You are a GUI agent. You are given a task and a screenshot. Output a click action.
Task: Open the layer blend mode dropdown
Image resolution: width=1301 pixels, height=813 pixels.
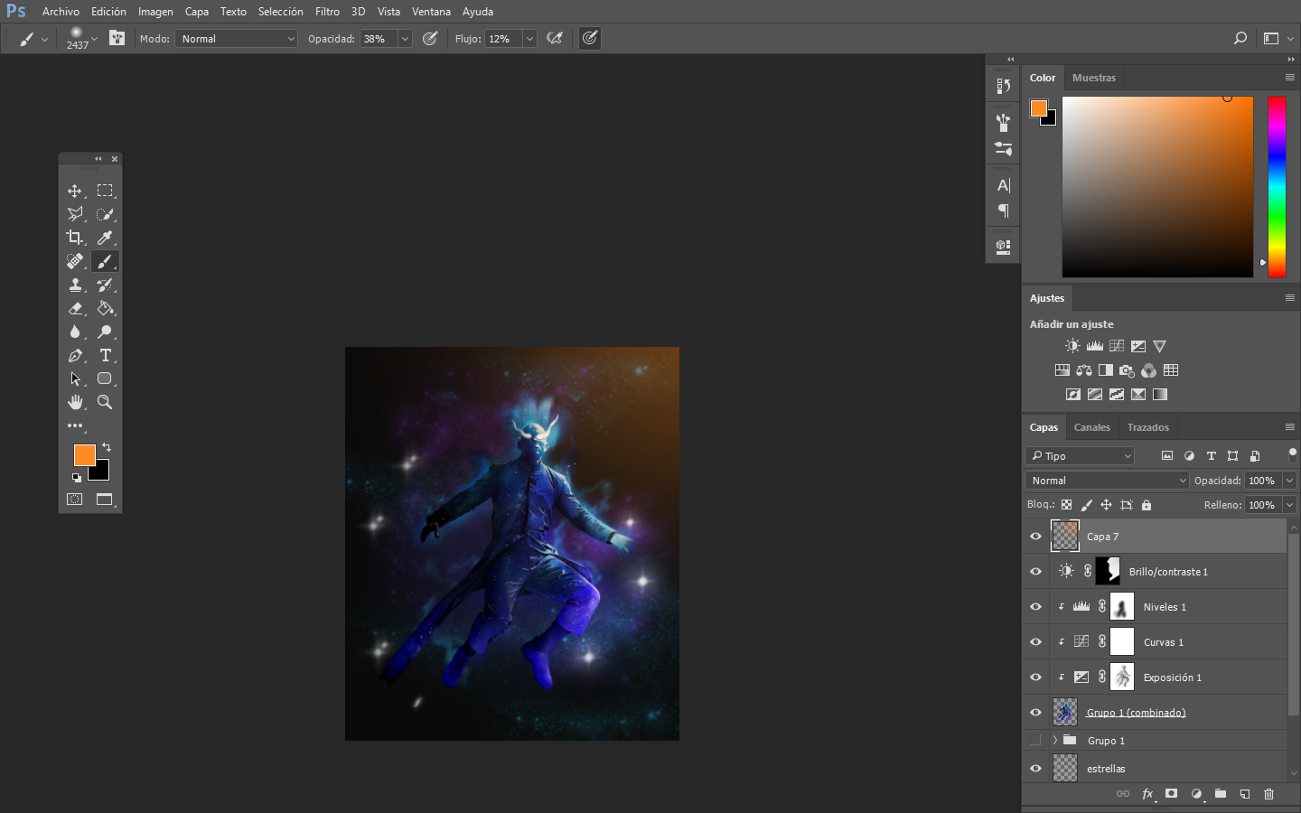pos(1108,481)
